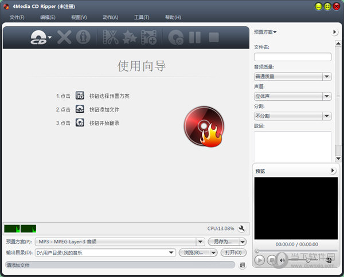344x277 pixels.
Task: Click the preview seek progress slider
Action: click(296, 251)
